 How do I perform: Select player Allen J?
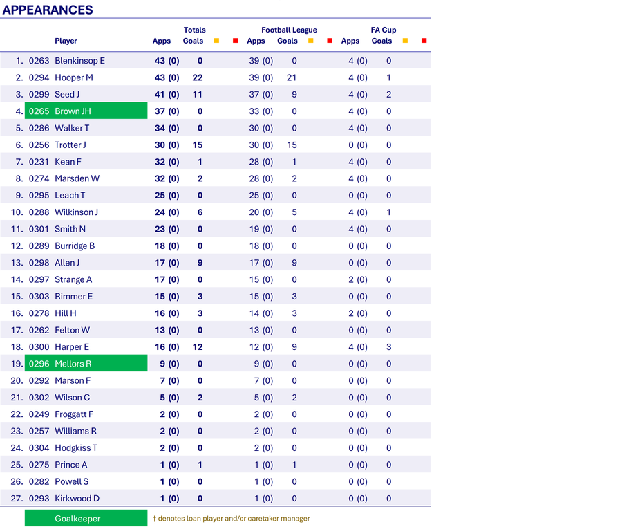(67, 263)
